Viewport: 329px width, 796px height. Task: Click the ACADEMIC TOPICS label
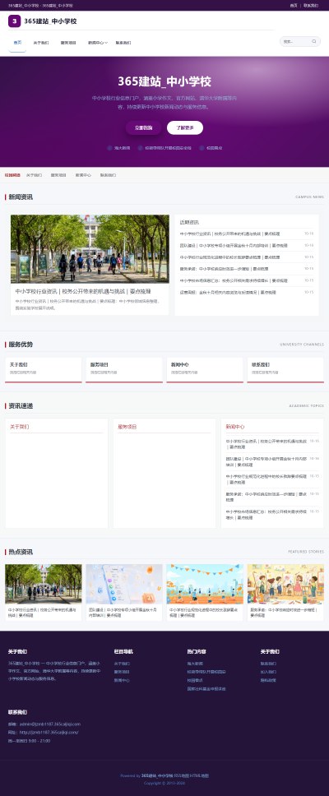coord(307,406)
